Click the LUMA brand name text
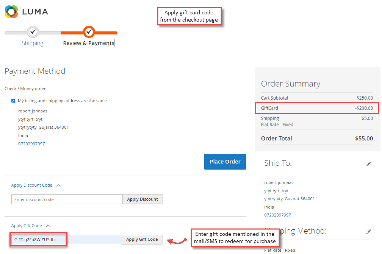382x254 pixels. [35, 12]
